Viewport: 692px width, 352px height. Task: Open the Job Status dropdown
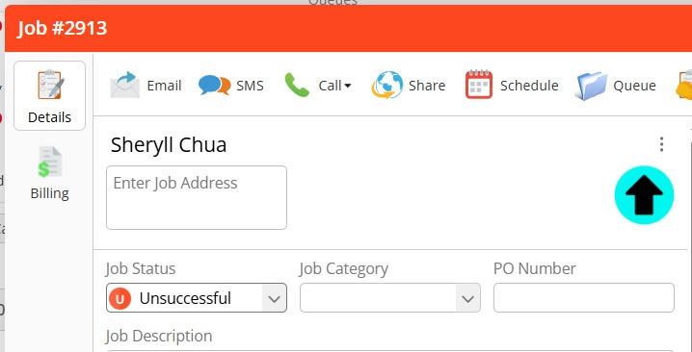click(x=197, y=298)
